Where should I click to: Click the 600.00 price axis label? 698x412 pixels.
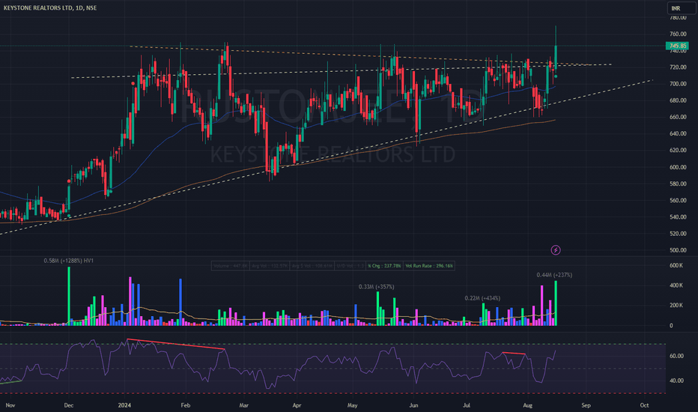tap(678, 167)
